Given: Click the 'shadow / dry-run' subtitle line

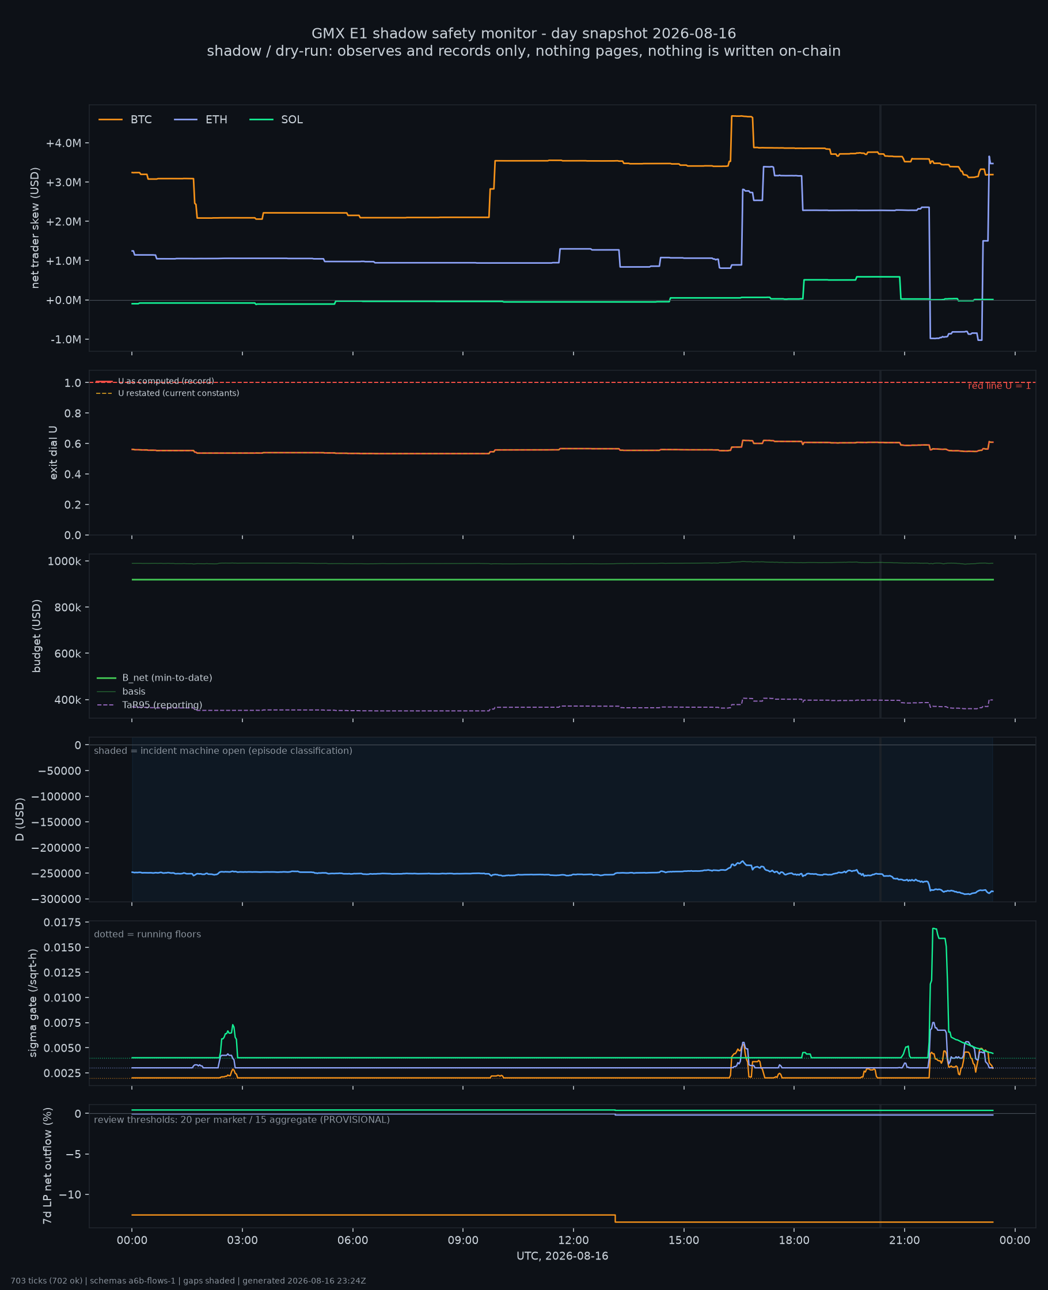Looking at the screenshot, I should 523,51.
